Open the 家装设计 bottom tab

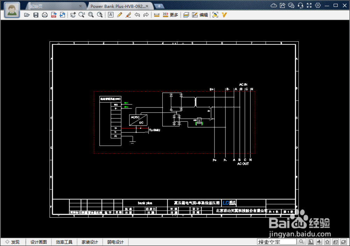(90, 242)
